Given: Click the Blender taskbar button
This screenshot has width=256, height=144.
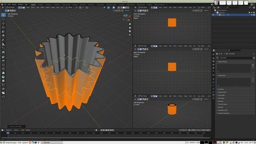Looking at the screenshot, I should (x=52, y=142).
